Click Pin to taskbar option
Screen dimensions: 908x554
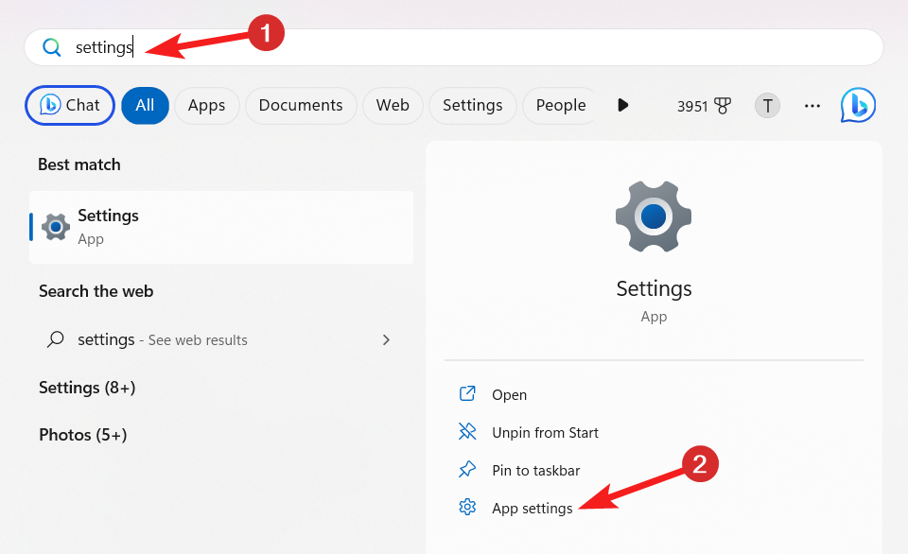click(x=535, y=471)
